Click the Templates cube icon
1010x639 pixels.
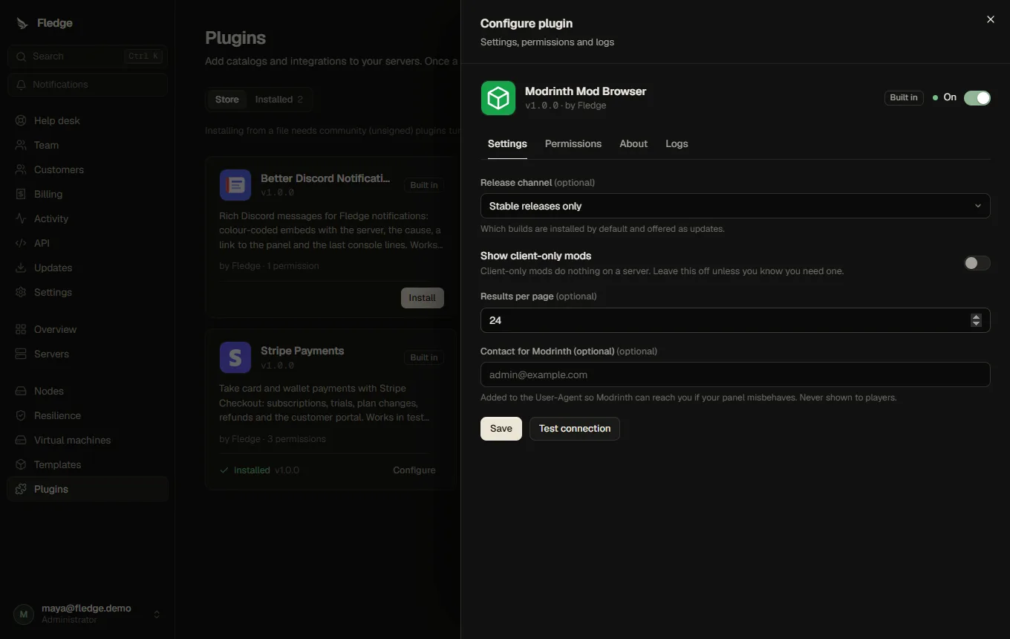[21, 464]
